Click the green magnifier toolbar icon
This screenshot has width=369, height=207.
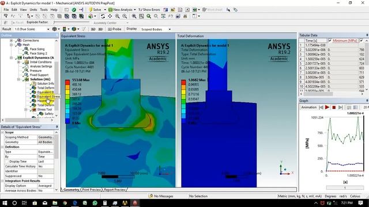(149, 16)
